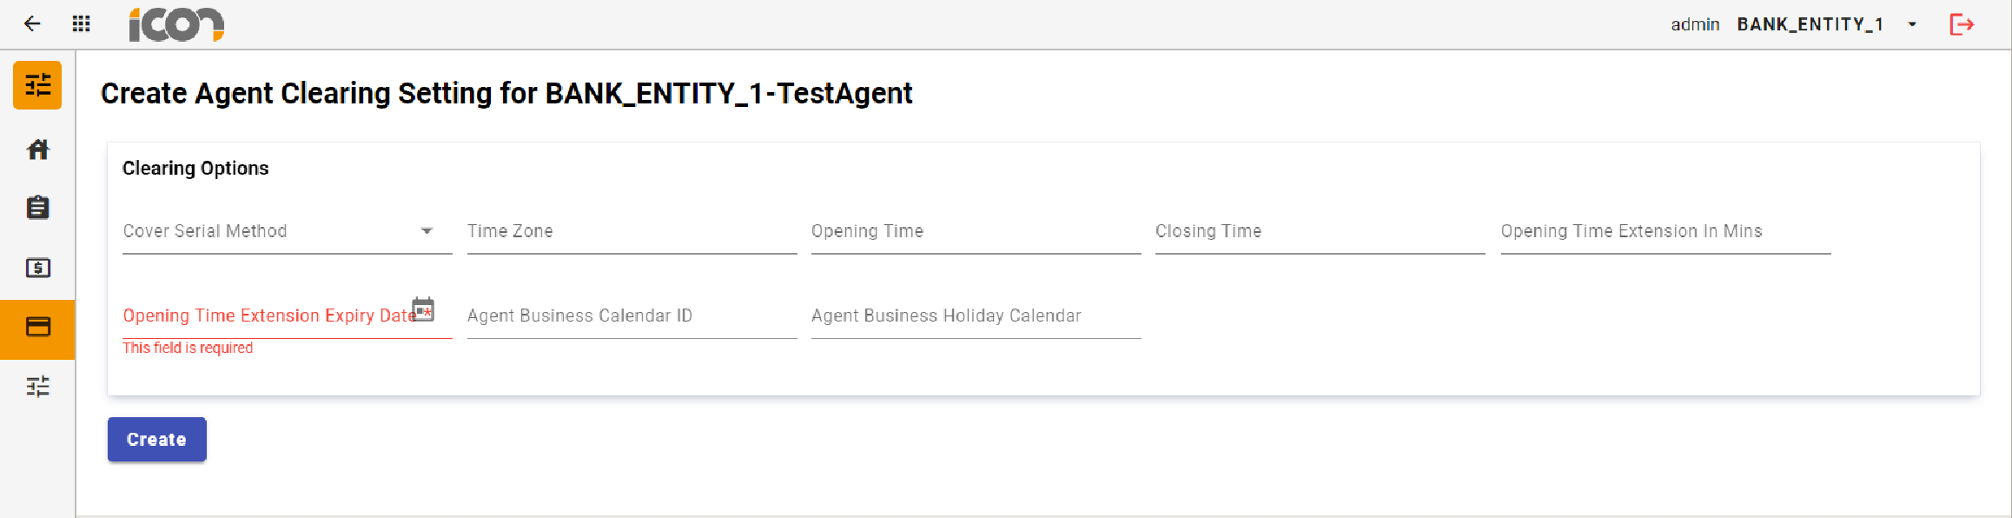This screenshot has width=2012, height=518.
Task: Click the red logout icon
Action: tap(1962, 24)
